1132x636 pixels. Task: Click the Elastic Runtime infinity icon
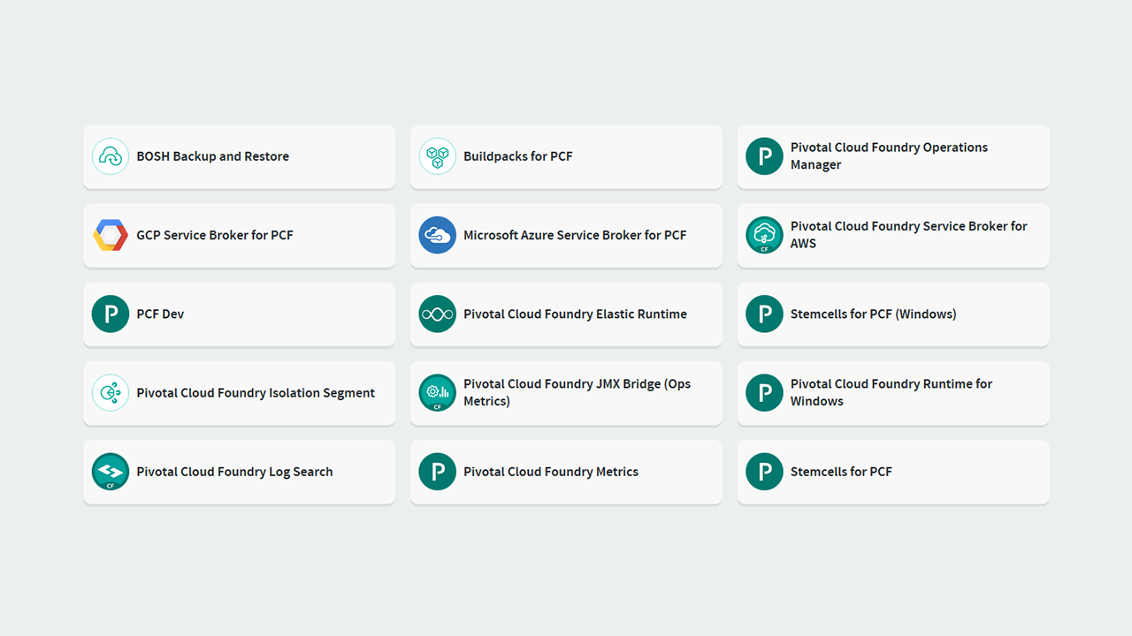pyautogui.click(x=438, y=314)
